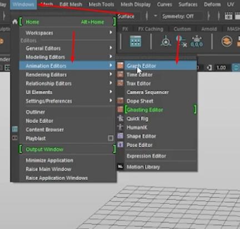This screenshot has height=229, width=240.
Task: Click the Shape Editor icon
Action: point(121,136)
